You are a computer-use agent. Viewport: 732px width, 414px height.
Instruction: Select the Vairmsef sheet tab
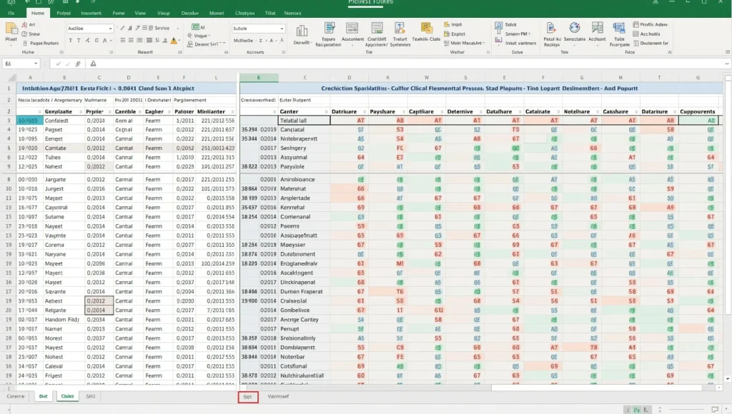[x=278, y=396]
